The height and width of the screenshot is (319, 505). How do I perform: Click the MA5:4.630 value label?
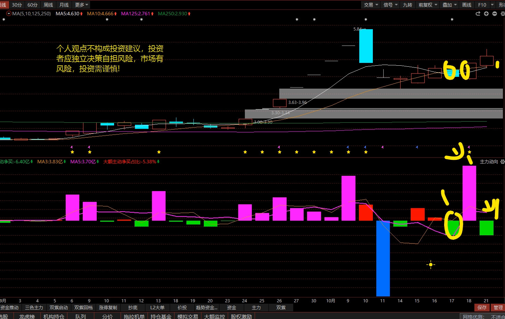point(68,14)
